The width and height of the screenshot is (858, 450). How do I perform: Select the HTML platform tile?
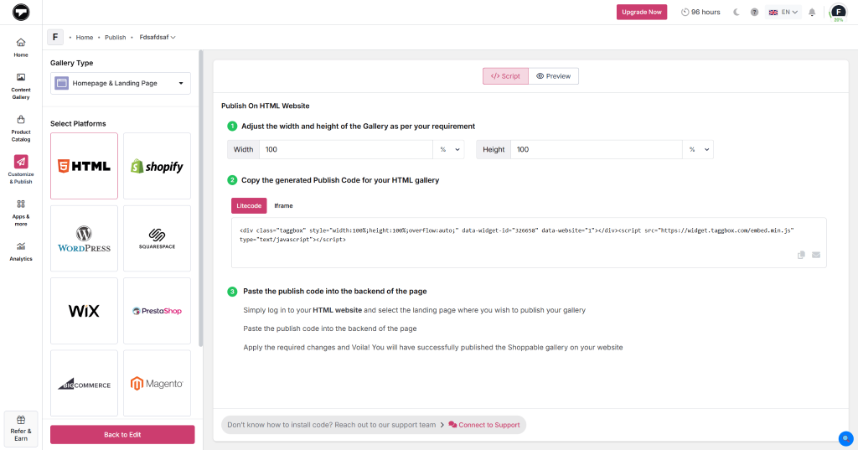(x=85, y=166)
